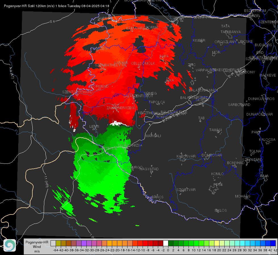Click the DUNAUJVAROS city label
The height and width of the screenshot is (255, 278).
pos(261,99)
